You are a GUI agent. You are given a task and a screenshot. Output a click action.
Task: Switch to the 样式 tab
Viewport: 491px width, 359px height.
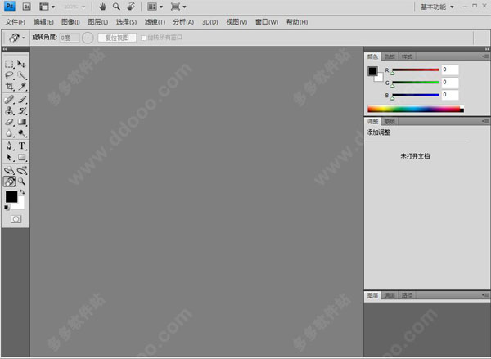[x=407, y=56]
